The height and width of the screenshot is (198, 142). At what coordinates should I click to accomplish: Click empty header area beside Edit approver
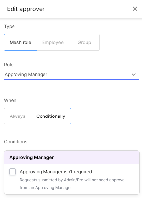click(88, 9)
